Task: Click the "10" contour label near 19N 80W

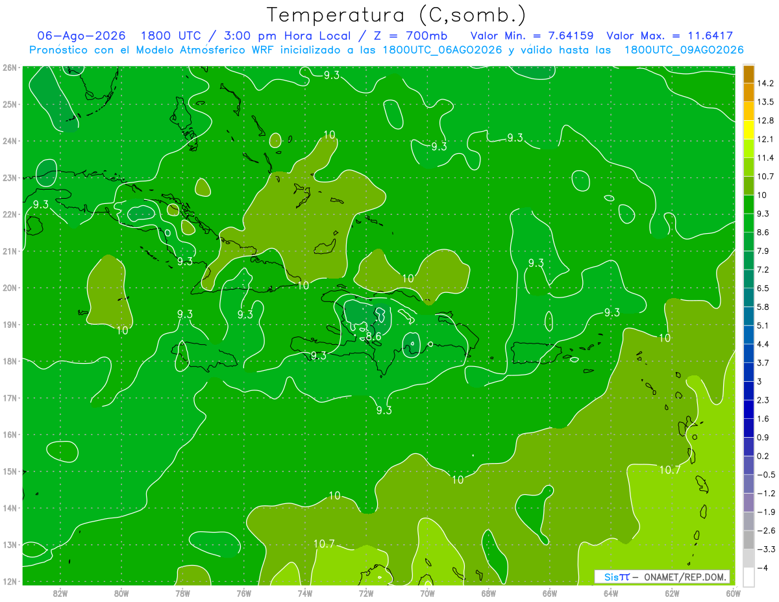Action: (122, 330)
